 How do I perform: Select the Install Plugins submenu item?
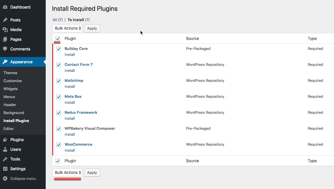pos(16,121)
